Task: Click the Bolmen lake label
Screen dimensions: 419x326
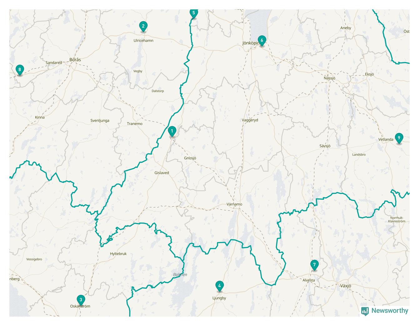Action: (x=180, y=275)
